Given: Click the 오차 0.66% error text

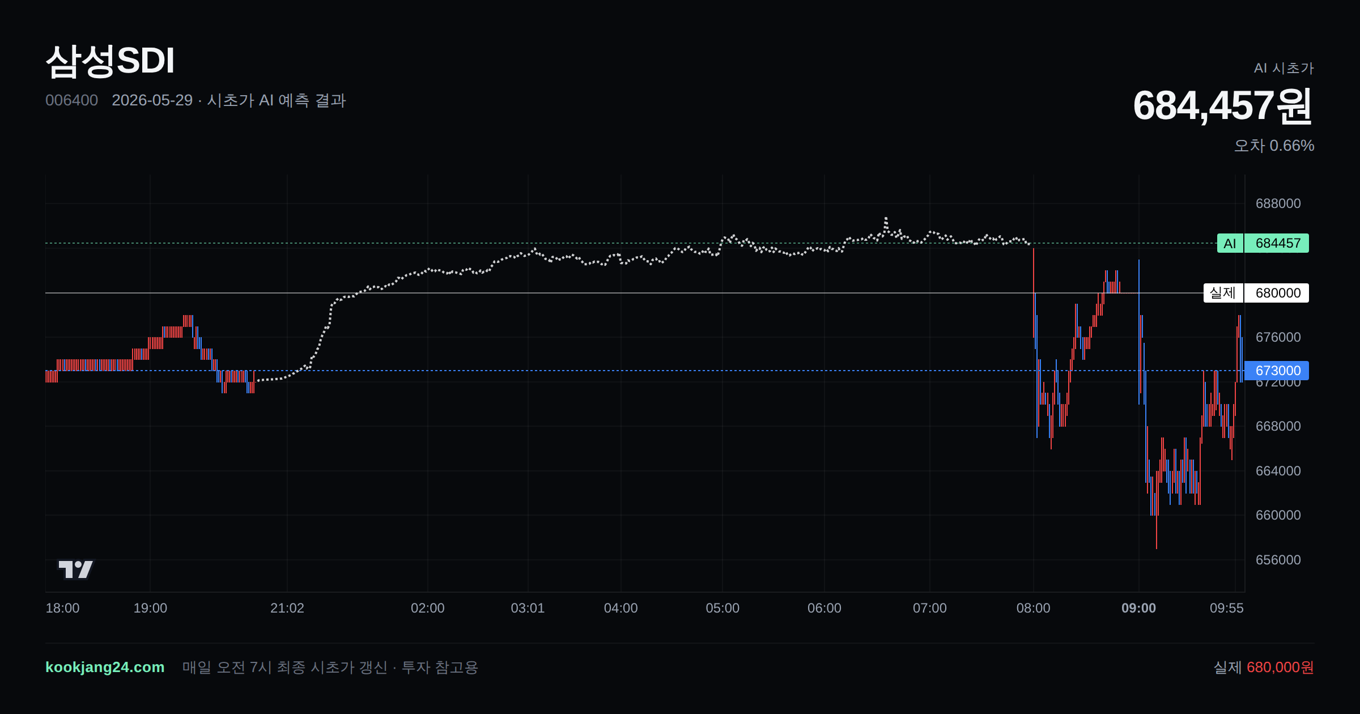Looking at the screenshot, I should (1274, 146).
